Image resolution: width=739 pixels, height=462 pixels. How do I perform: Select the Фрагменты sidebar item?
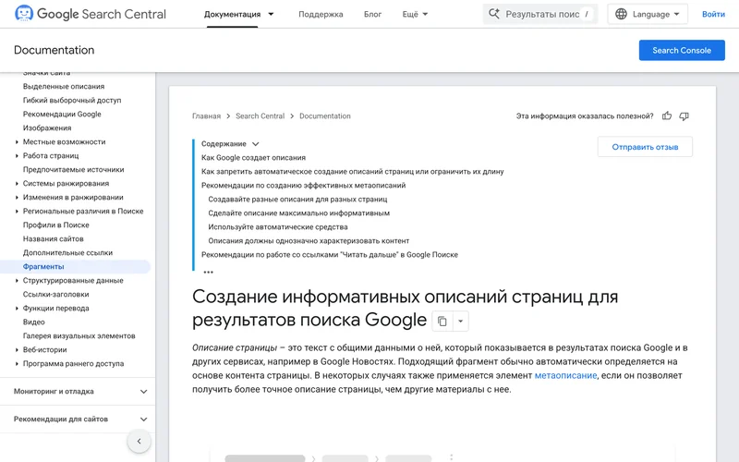(x=75, y=266)
